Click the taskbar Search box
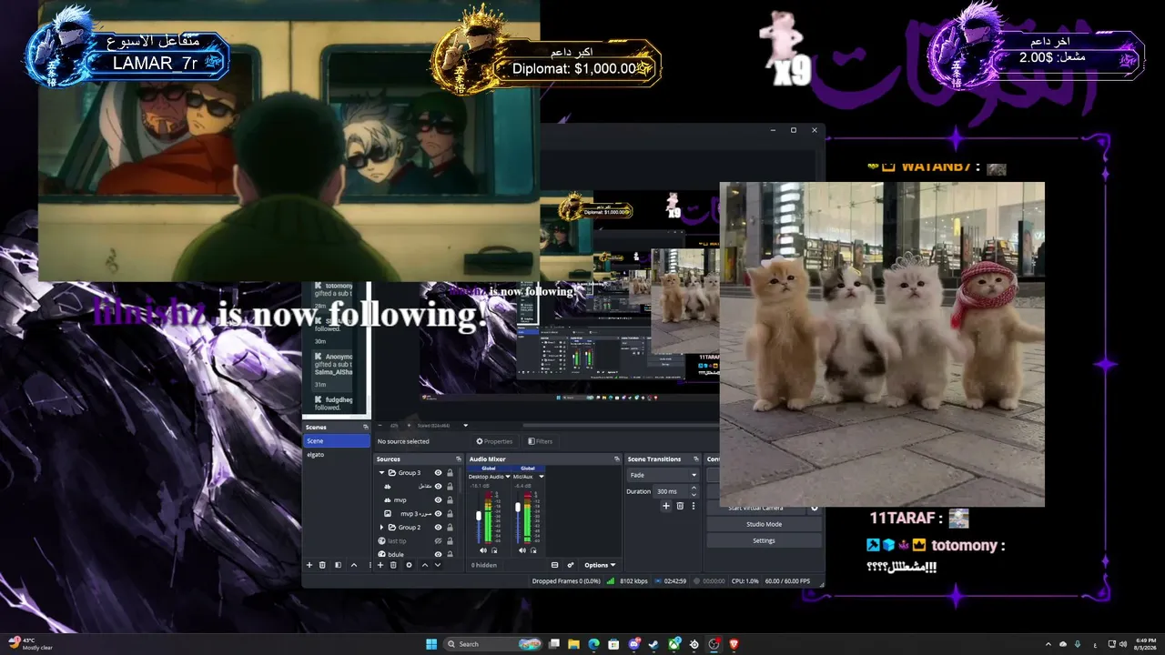Viewport: 1165px width, 655px height. 492,644
